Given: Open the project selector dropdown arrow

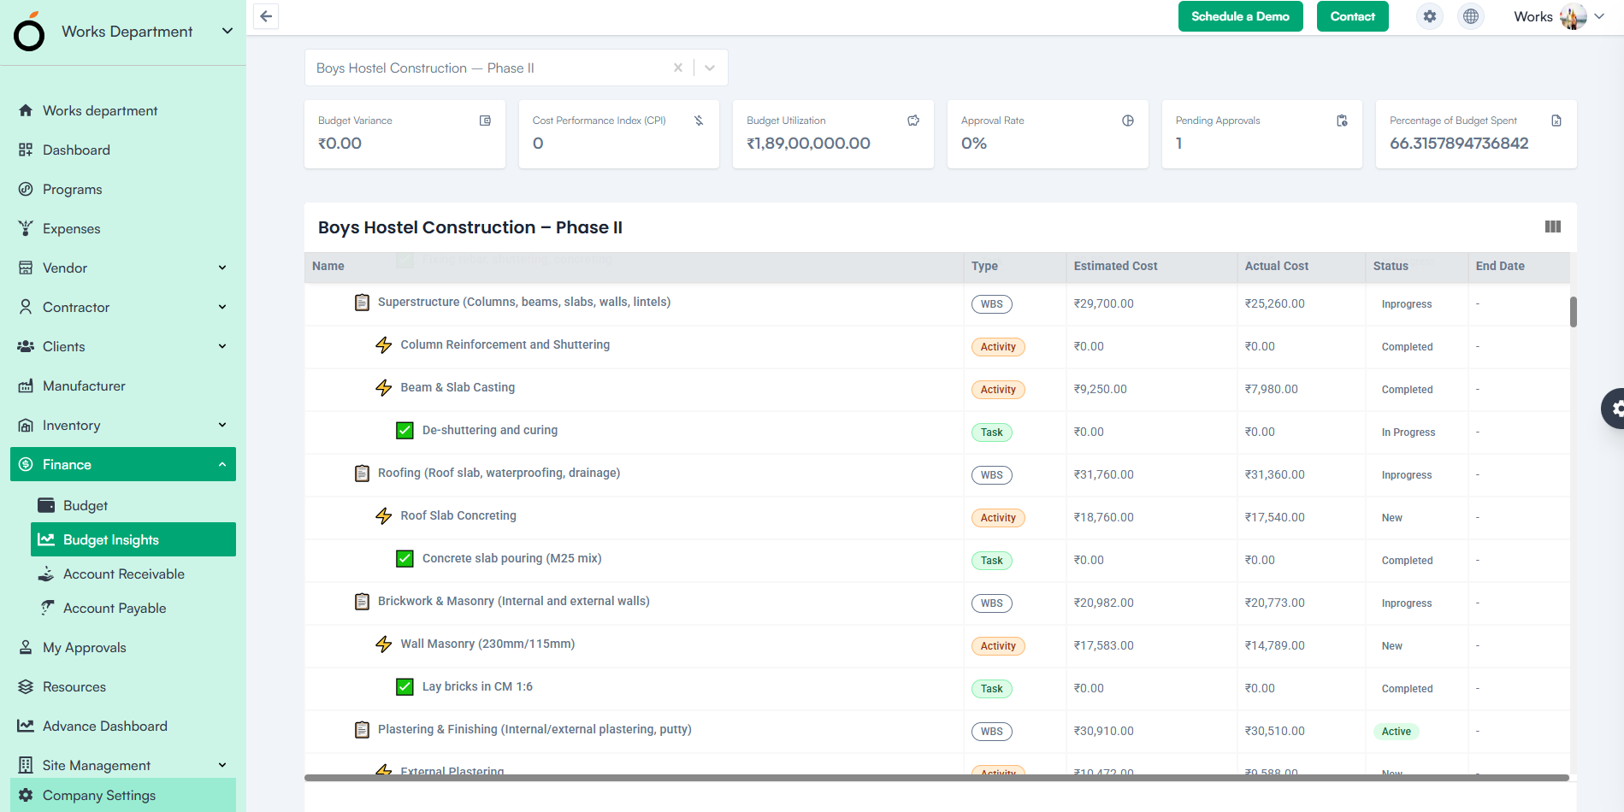Looking at the screenshot, I should (x=710, y=68).
